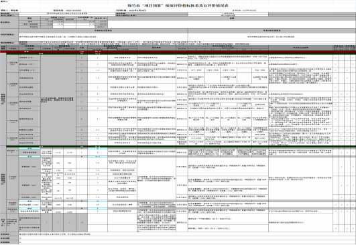
Task: Click the tall gray row label of the lower section
Action: point(3,179)
